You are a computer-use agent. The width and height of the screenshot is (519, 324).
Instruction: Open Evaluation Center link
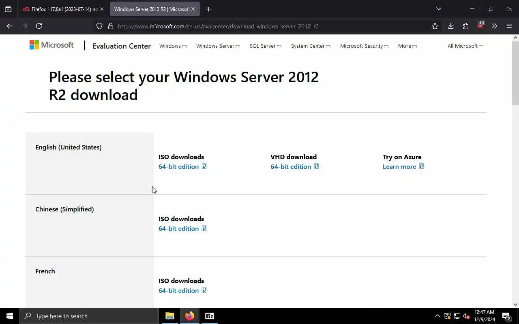tap(122, 46)
